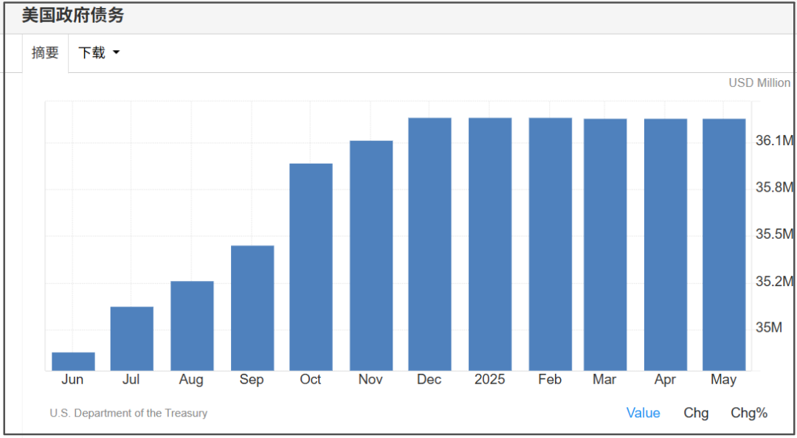The width and height of the screenshot is (797, 438).
Task: Click the caret arrow beside 下载
Action: (116, 52)
